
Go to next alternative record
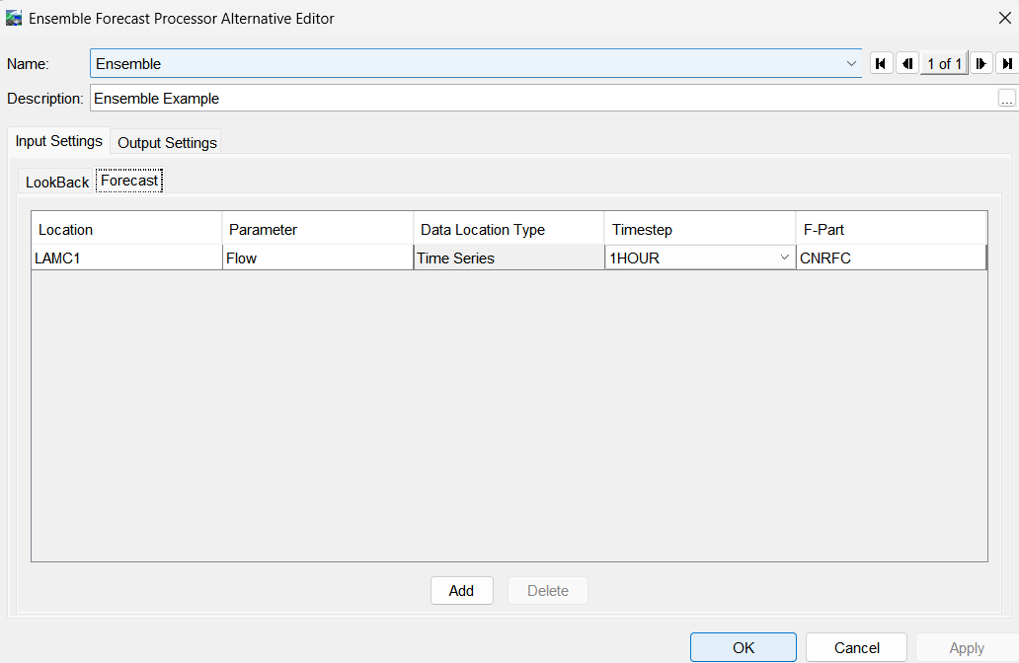(x=981, y=64)
